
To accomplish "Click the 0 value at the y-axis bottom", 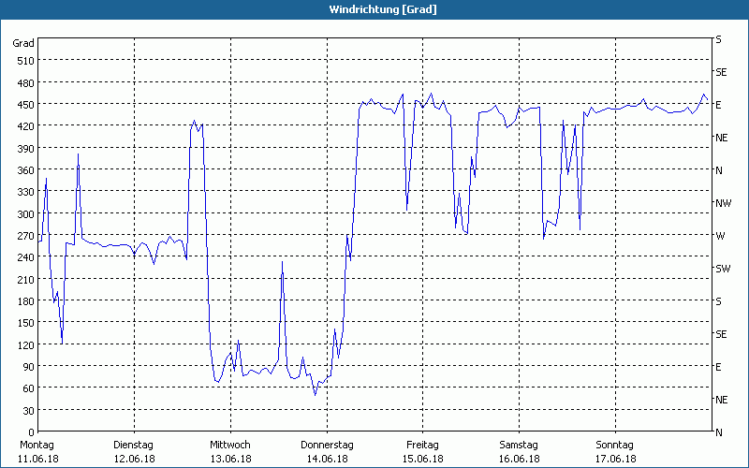I will [x=31, y=432].
